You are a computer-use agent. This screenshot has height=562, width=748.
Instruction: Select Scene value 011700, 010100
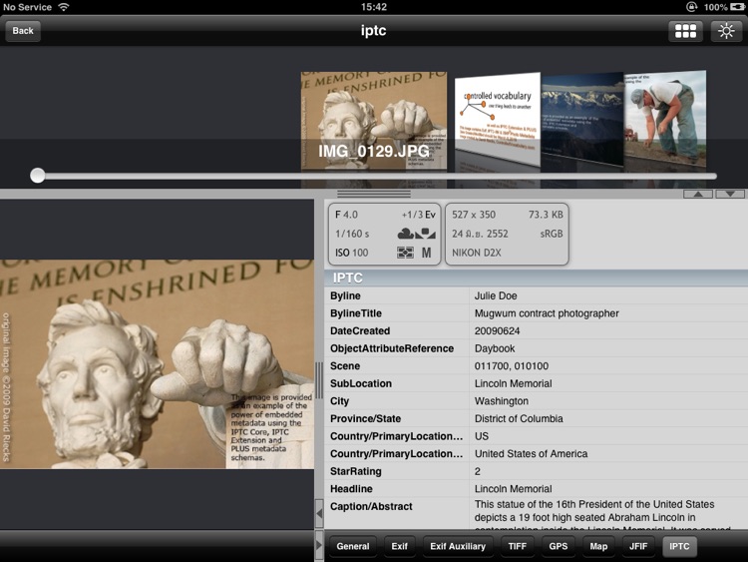pyautogui.click(x=512, y=366)
